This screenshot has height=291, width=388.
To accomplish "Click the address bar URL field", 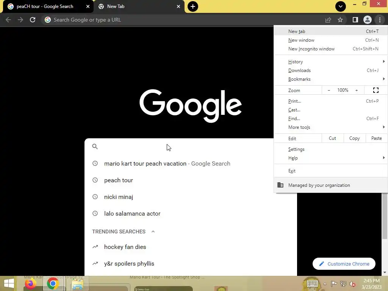I will [183, 20].
